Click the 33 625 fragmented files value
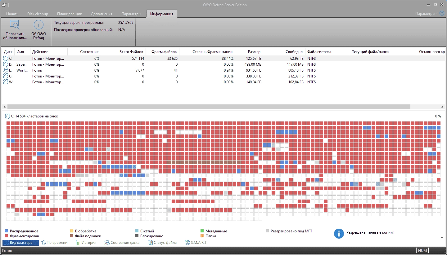Image resolution: width=447 pixels, height=255 pixels. [x=172, y=58]
